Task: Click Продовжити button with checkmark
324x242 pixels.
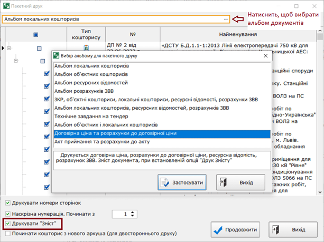Action: 237,230
